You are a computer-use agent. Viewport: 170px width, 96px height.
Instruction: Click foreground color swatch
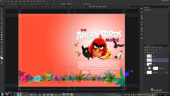click(1, 58)
